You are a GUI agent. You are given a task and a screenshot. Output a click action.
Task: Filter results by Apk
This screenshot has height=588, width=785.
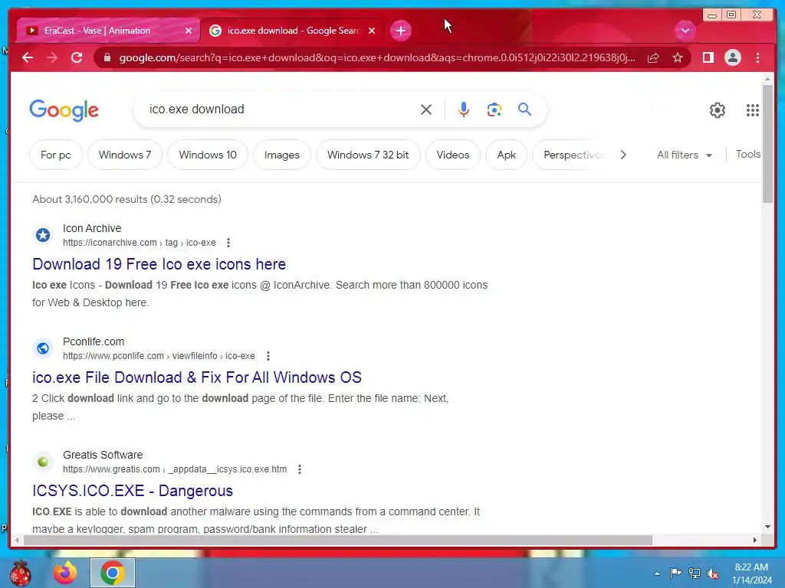(x=506, y=155)
